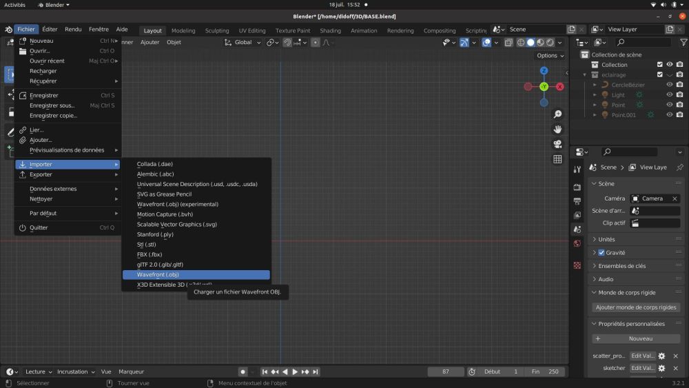Click the hand pan view icon
The width and height of the screenshot is (689, 388).
point(557,130)
